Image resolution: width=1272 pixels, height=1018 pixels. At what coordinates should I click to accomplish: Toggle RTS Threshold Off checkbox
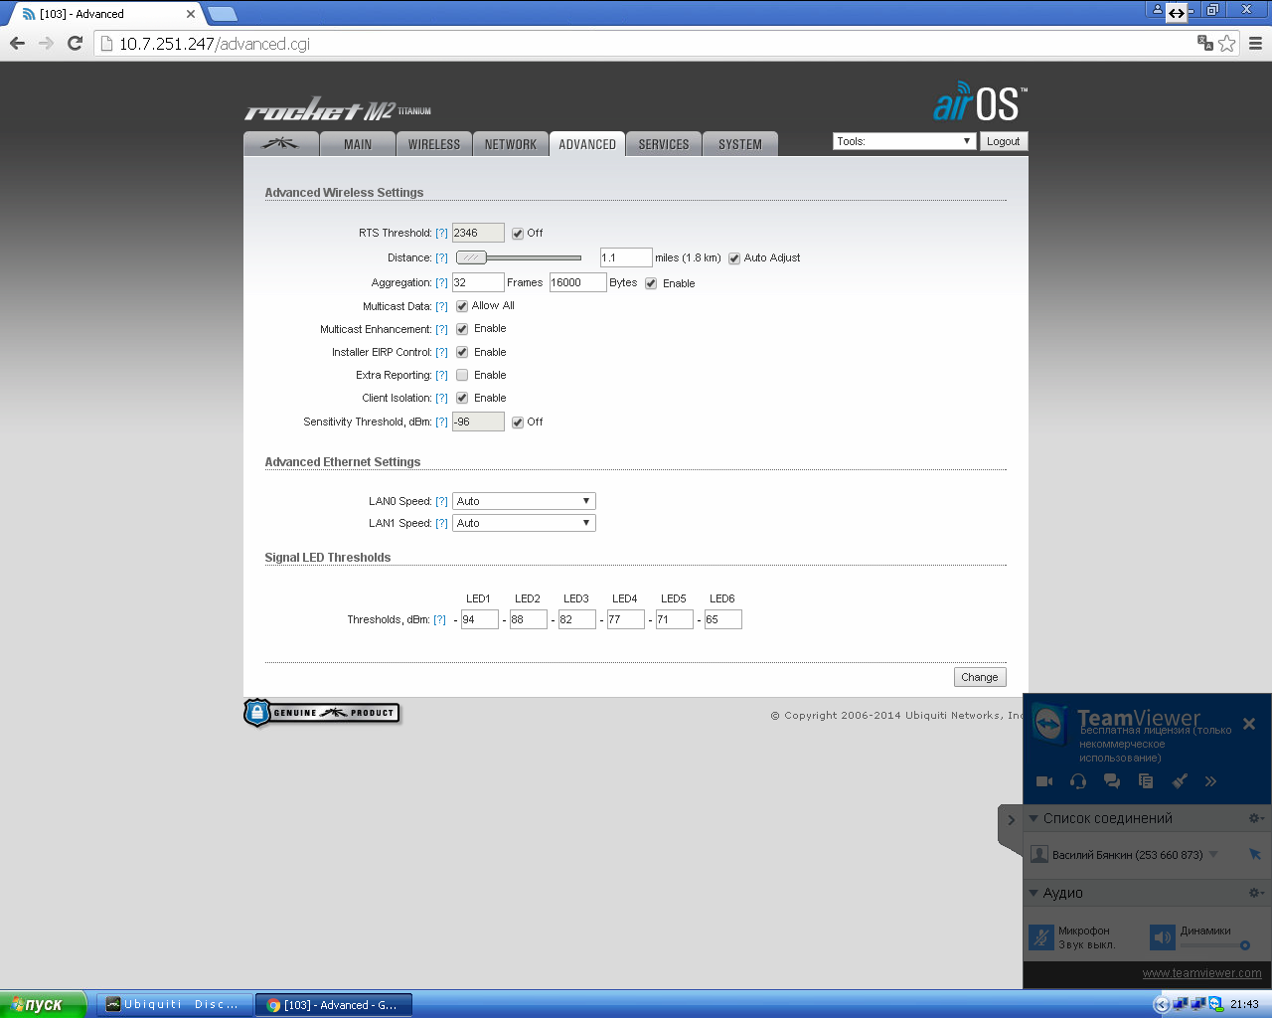pyautogui.click(x=518, y=234)
